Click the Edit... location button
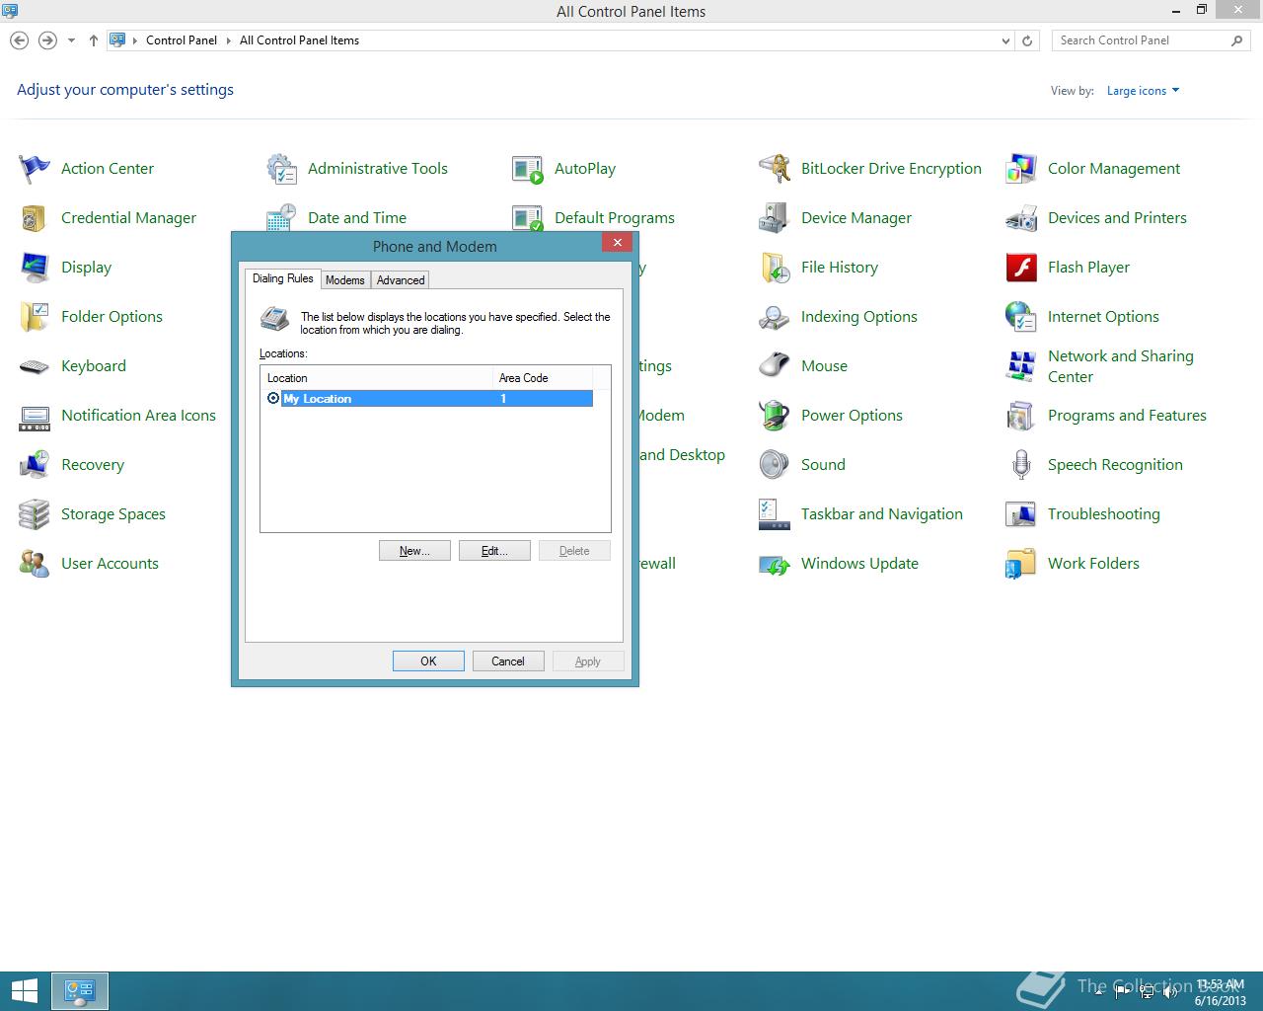Image resolution: width=1263 pixels, height=1011 pixels. [x=494, y=551]
